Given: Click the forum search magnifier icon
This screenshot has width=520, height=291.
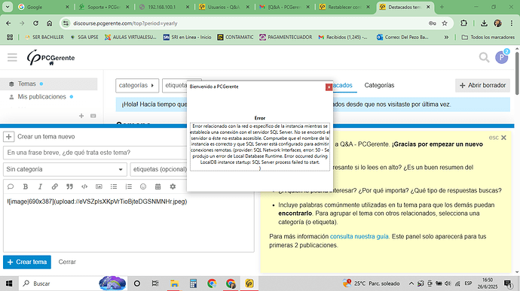Looking at the screenshot, I should [x=484, y=58].
